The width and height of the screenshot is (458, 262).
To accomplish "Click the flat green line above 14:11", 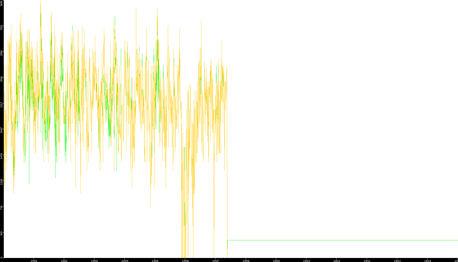I will [337, 240].
